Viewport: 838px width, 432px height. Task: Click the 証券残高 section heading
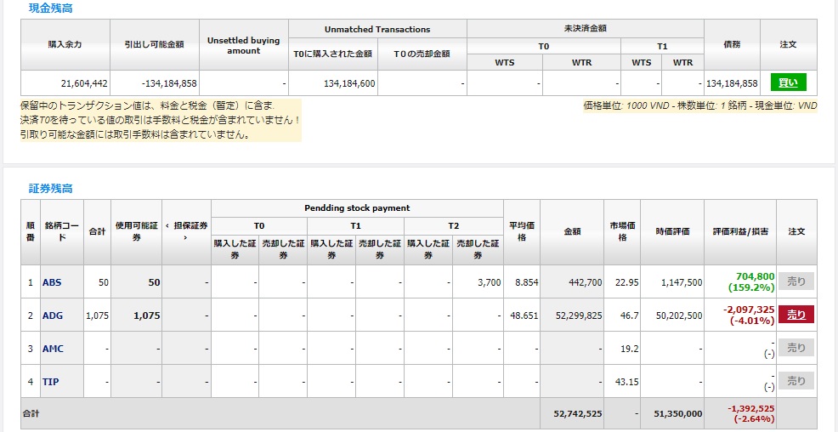click(51, 188)
